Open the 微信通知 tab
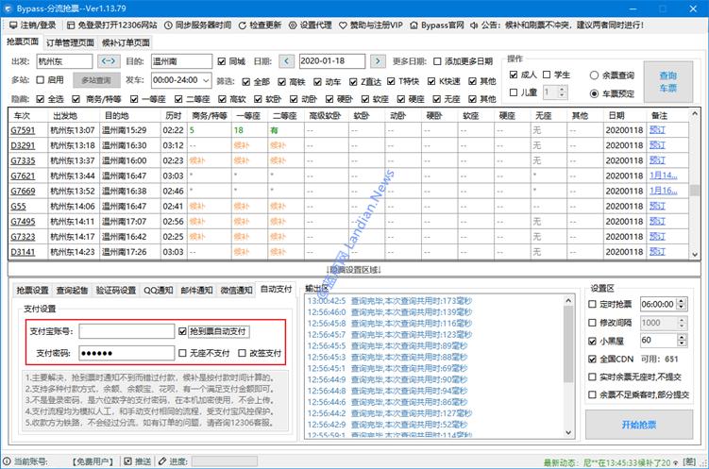 tap(236, 290)
